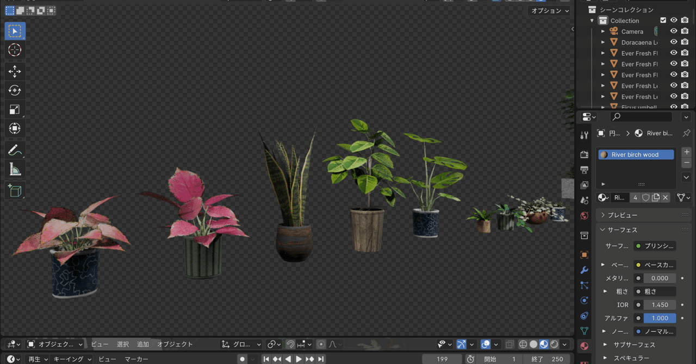Open Modifier properties with the wrench icon
This screenshot has width=696, height=364.
[585, 270]
